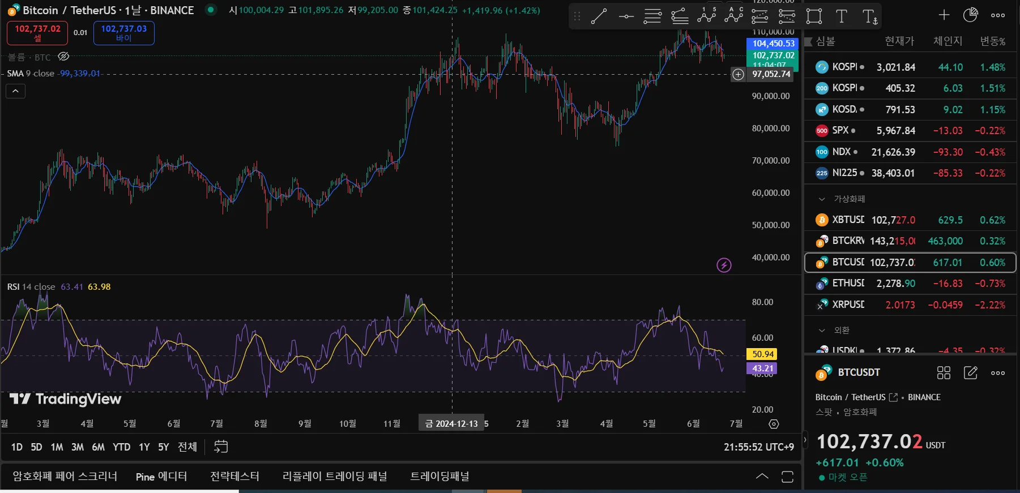Select the 5D time range
The image size is (1020, 493).
pyautogui.click(x=36, y=447)
